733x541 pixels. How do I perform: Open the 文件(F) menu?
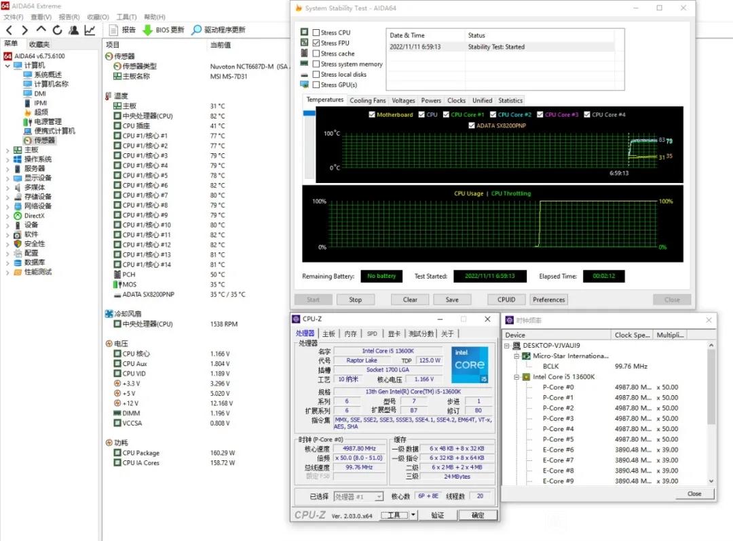click(14, 17)
